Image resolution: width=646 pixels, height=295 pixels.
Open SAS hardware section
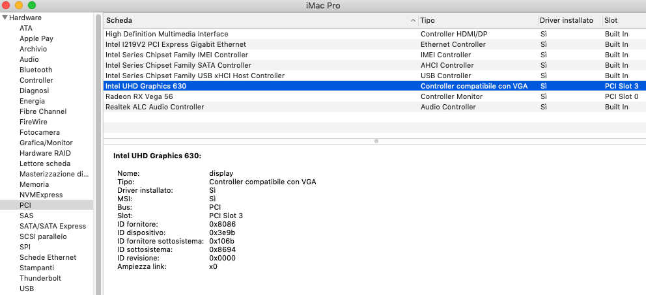26,216
